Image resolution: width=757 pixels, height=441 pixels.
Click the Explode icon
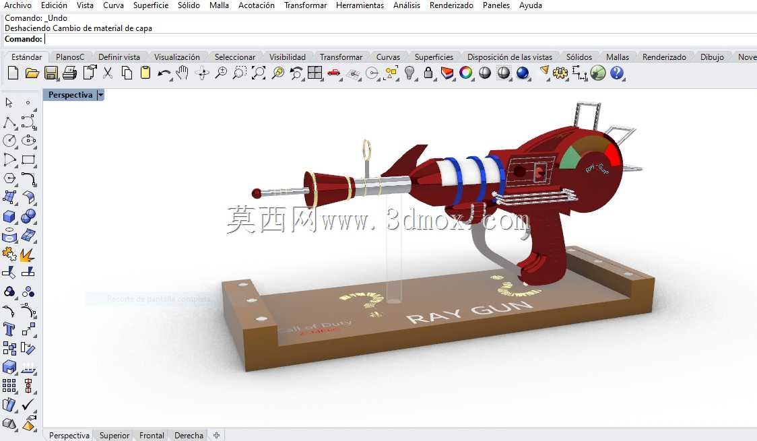tap(28, 254)
